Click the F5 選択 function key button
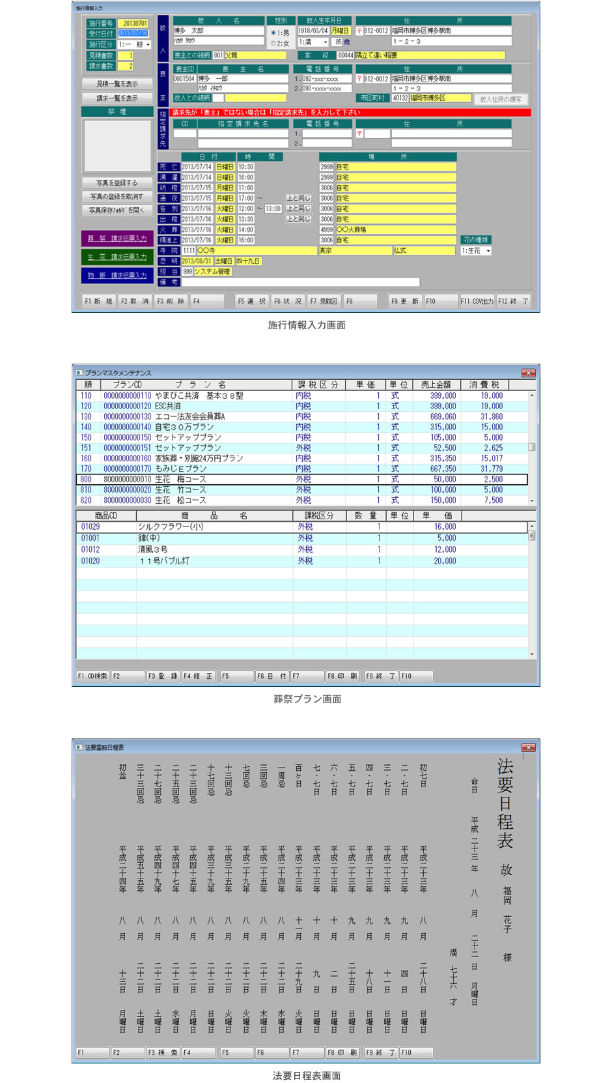This screenshot has height=1083, width=612. (252, 301)
